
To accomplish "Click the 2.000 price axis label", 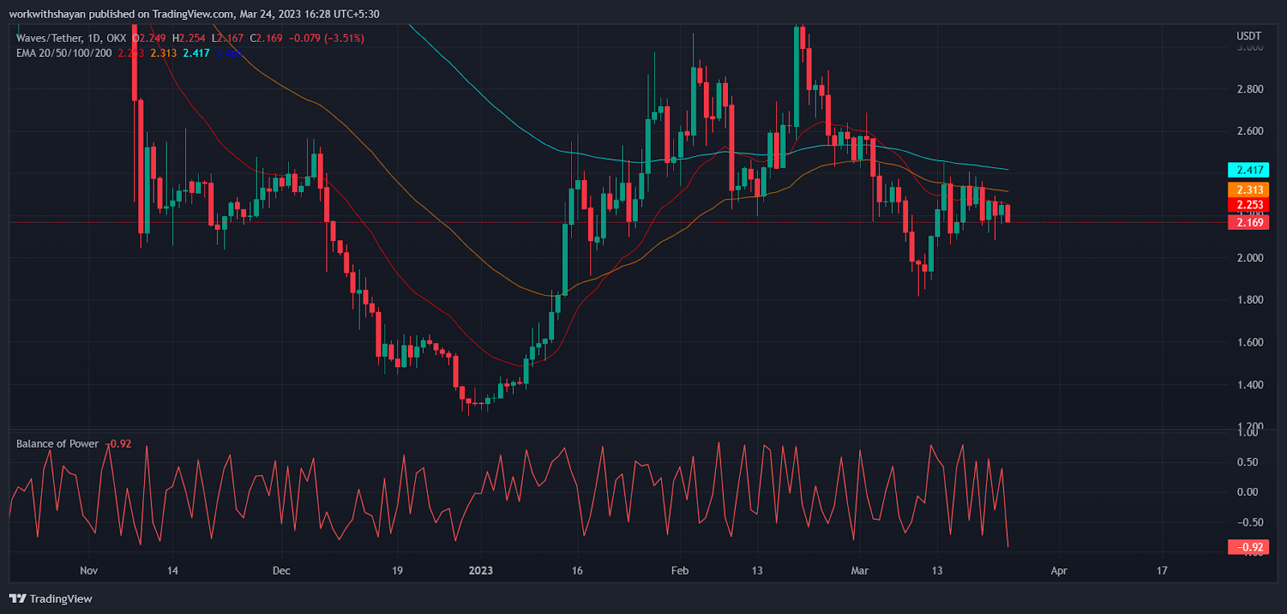I will [1250, 258].
